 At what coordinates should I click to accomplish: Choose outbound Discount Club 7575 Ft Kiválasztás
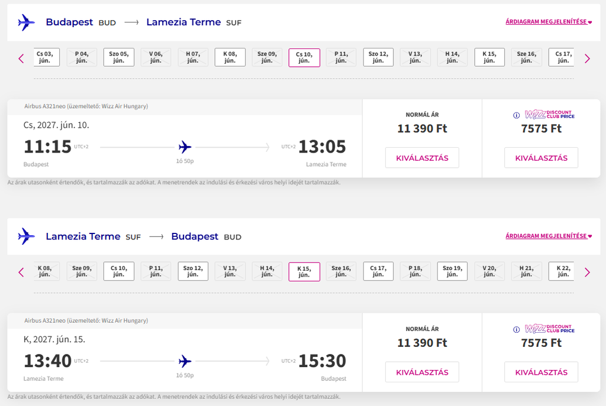(x=541, y=158)
